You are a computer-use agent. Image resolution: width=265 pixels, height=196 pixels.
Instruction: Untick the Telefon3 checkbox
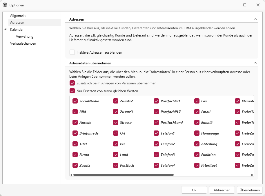coord(156,155)
